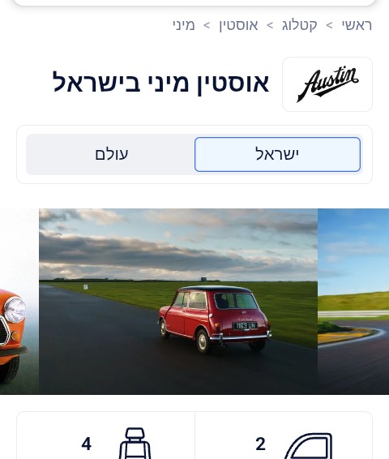Click the seat count number 4
Image resolution: width=389 pixels, height=459 pixels.
[86, 444]
